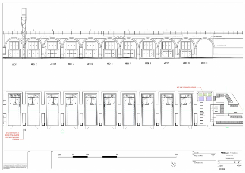Click the Site Plan & Elevation title

click(199, 163)
